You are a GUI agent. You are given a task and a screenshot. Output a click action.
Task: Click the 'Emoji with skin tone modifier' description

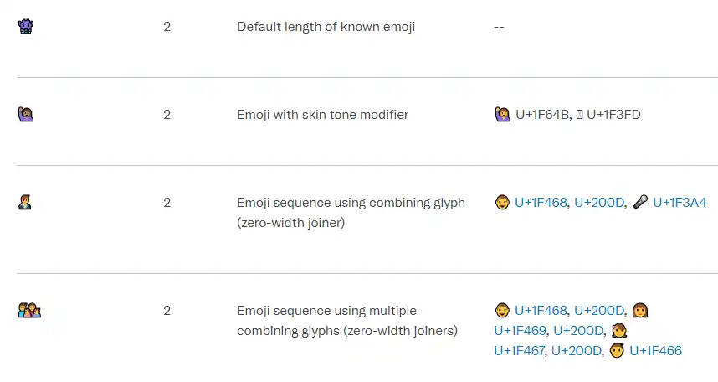[x=322, y=114]
